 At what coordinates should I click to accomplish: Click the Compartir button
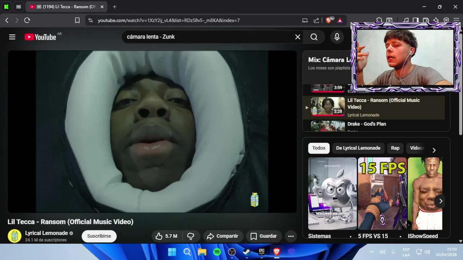(x=222, y=236)
